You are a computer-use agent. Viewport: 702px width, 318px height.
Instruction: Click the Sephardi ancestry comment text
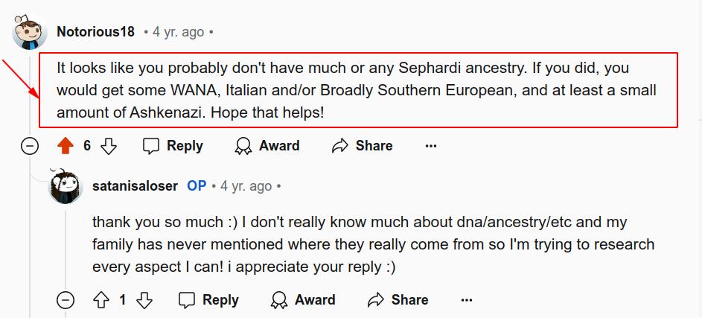(357, 90)
